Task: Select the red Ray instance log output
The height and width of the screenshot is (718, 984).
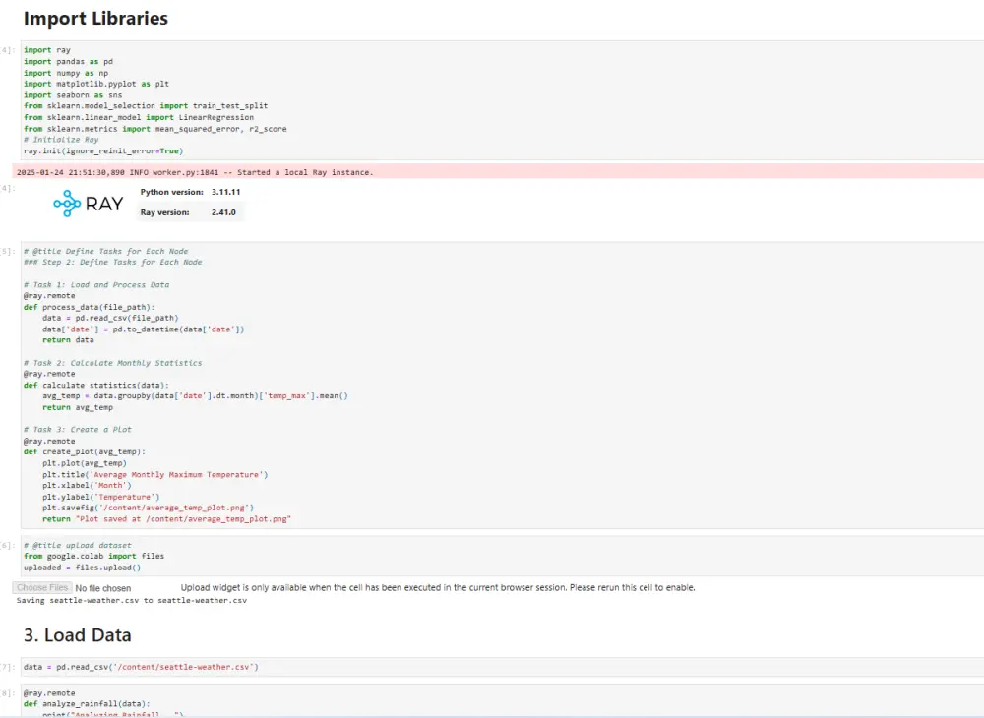Action: pos(195,172)
